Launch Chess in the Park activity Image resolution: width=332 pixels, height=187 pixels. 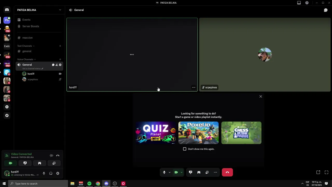(x=241, y=133)
